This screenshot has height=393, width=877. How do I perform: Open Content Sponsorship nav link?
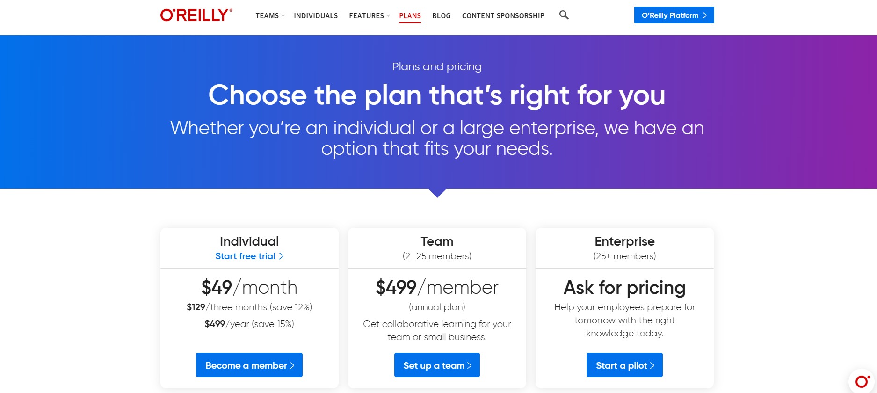(503, 16)
